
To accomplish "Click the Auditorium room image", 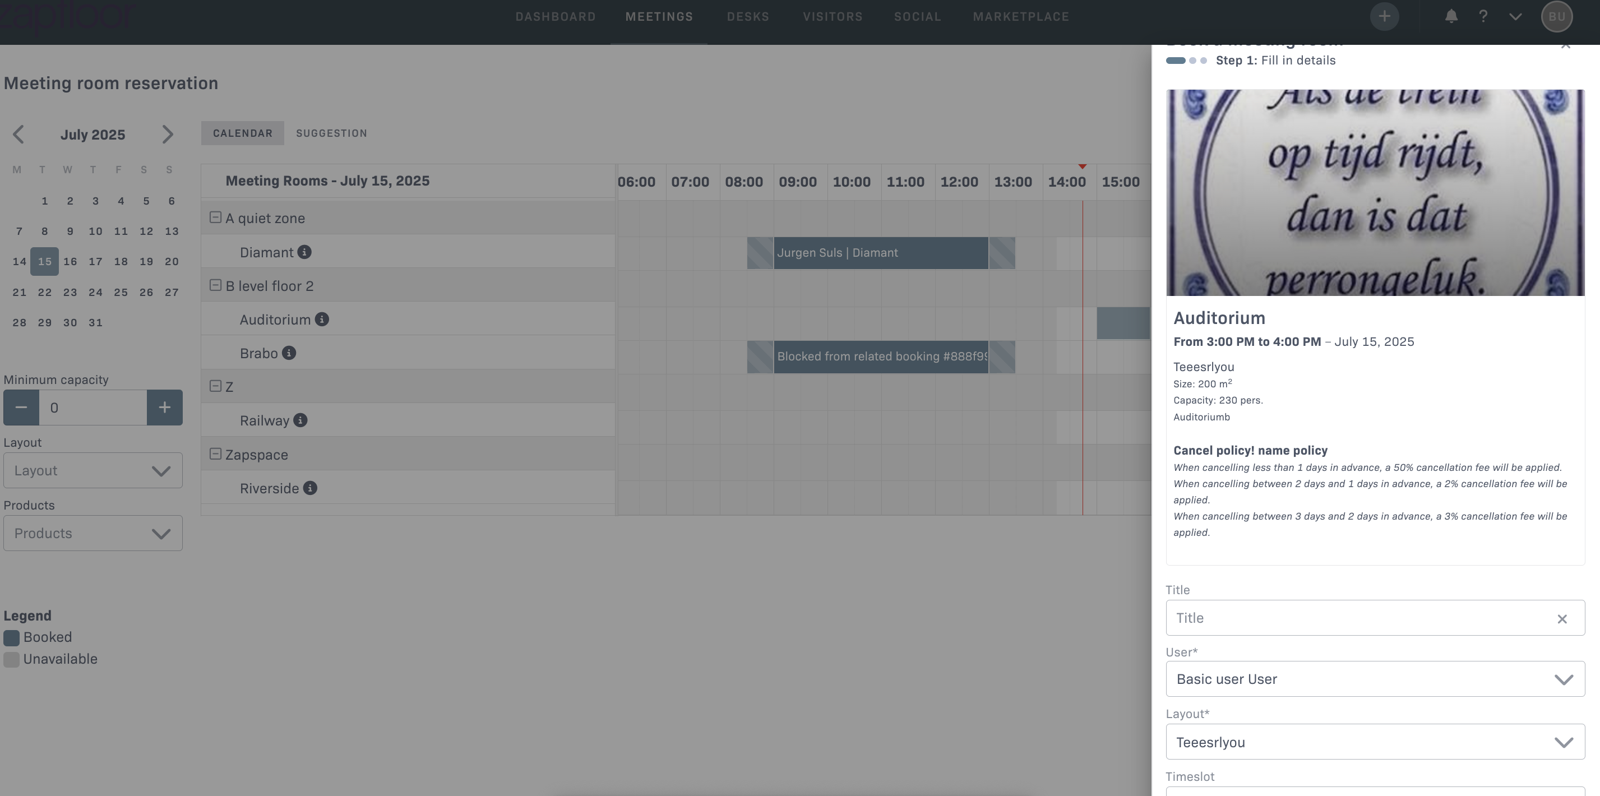I will pos(1375,192).
